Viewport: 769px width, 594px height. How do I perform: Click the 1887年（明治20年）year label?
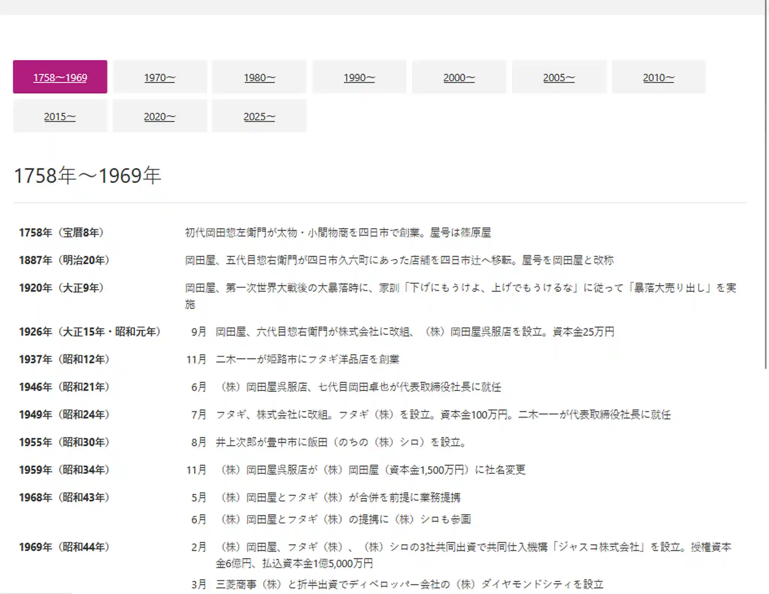tap(64, 260)
